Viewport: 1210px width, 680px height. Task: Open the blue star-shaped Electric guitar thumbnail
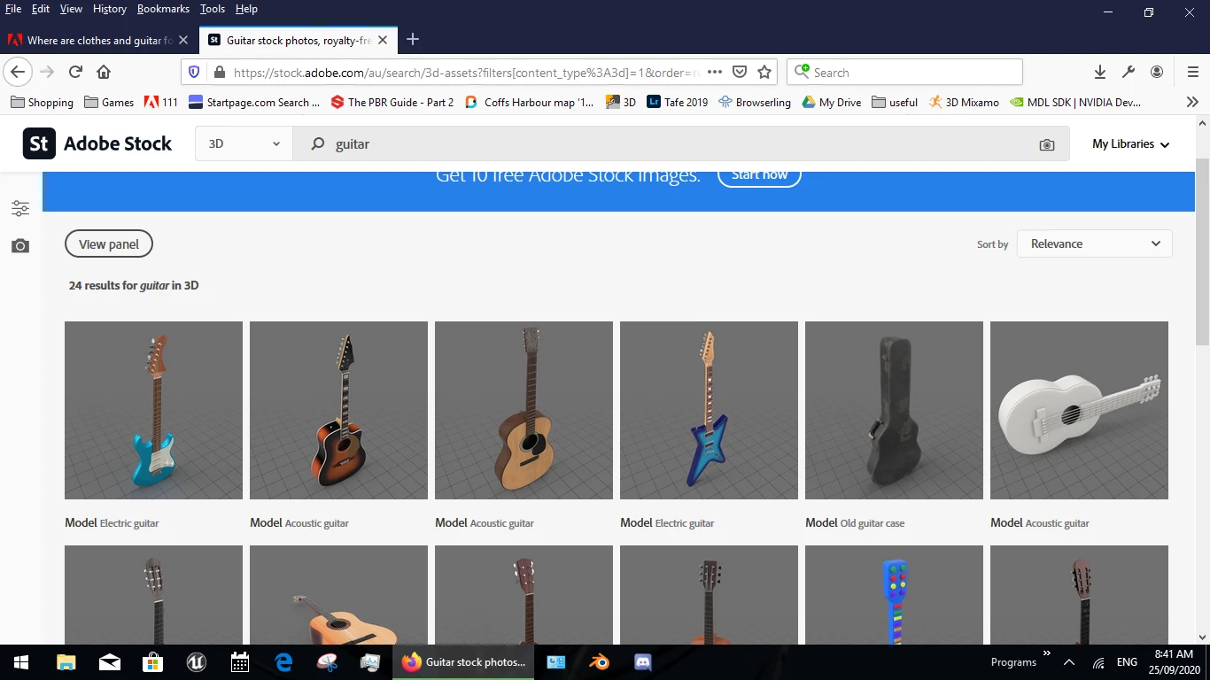click(709, 410)
